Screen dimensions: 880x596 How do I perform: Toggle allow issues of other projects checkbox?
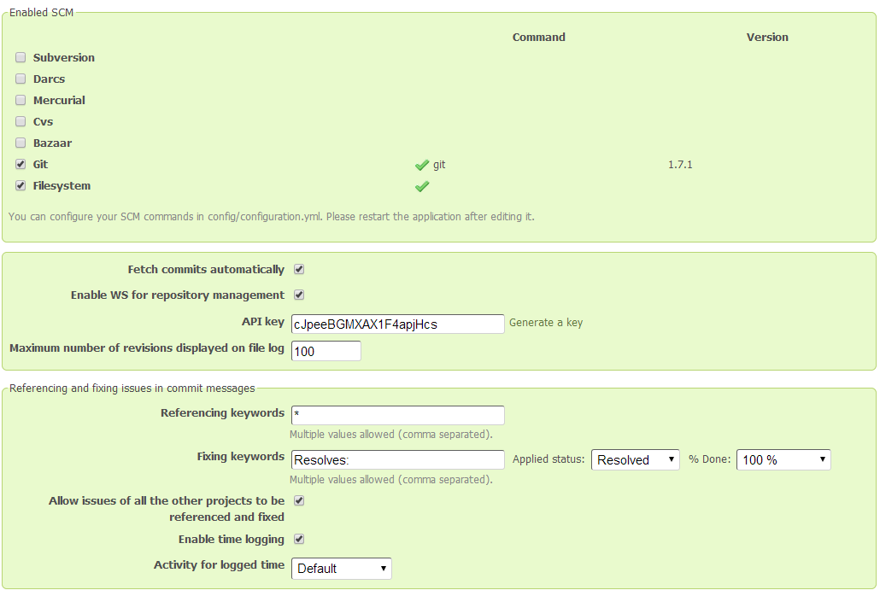pos(299,500)
